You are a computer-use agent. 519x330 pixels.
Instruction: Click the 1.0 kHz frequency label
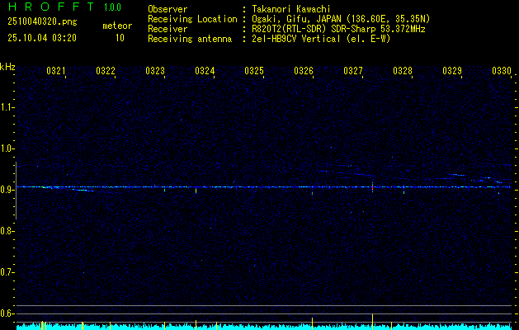click(7, 148)
